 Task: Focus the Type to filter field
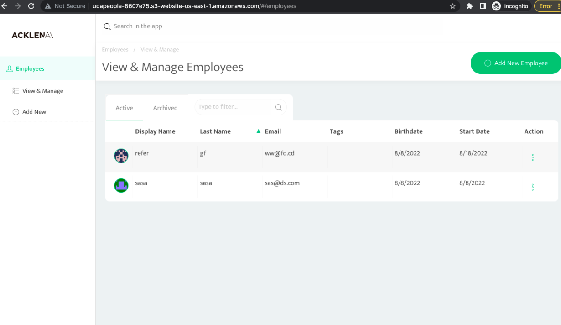coord(234,107)
